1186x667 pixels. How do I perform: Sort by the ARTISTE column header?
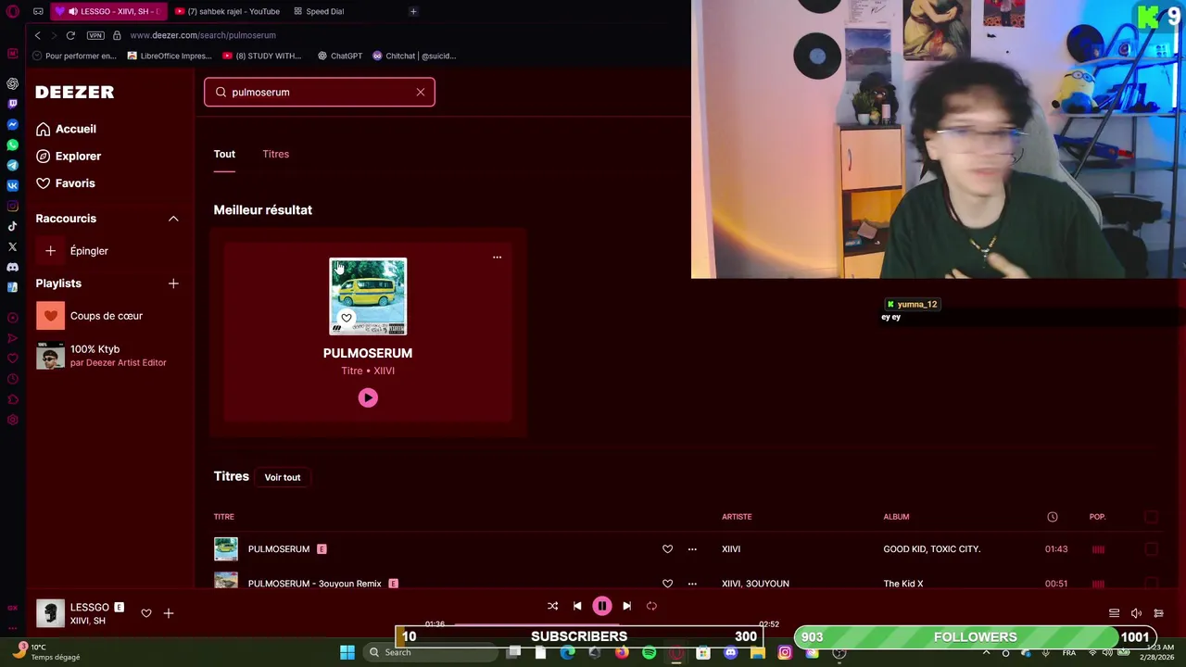pyautogui.click(x=737, y=517)
